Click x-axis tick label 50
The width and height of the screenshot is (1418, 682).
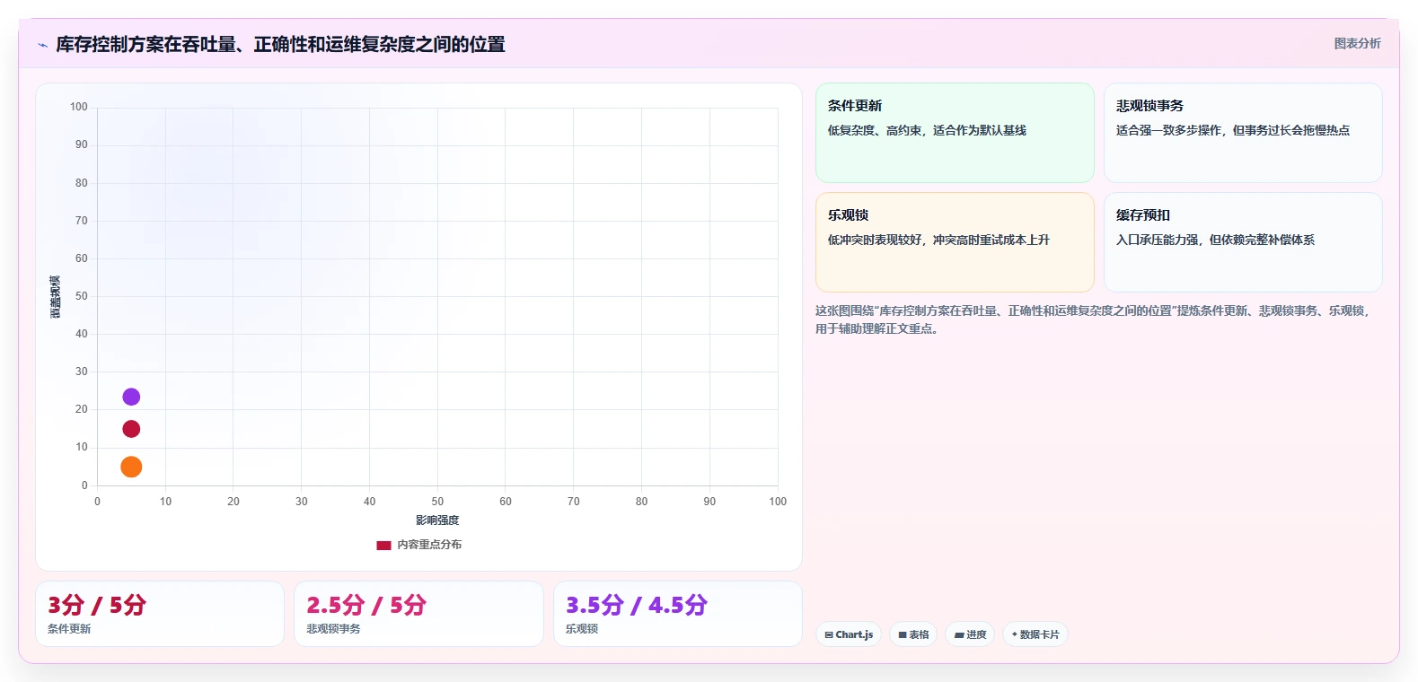point(437,502)
